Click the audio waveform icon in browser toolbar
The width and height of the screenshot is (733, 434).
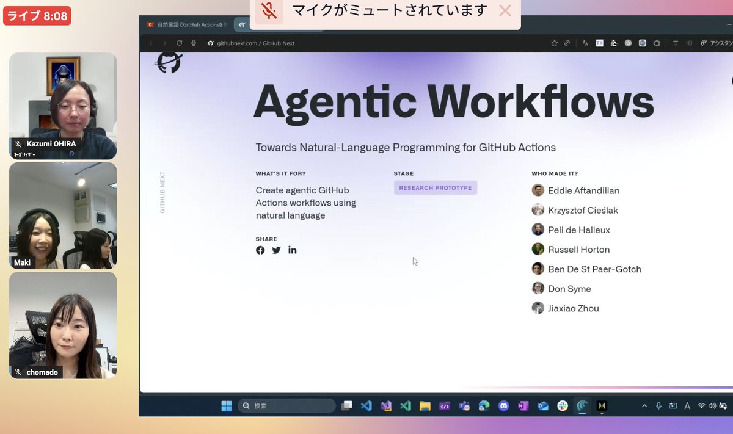(x=690, y=43)
